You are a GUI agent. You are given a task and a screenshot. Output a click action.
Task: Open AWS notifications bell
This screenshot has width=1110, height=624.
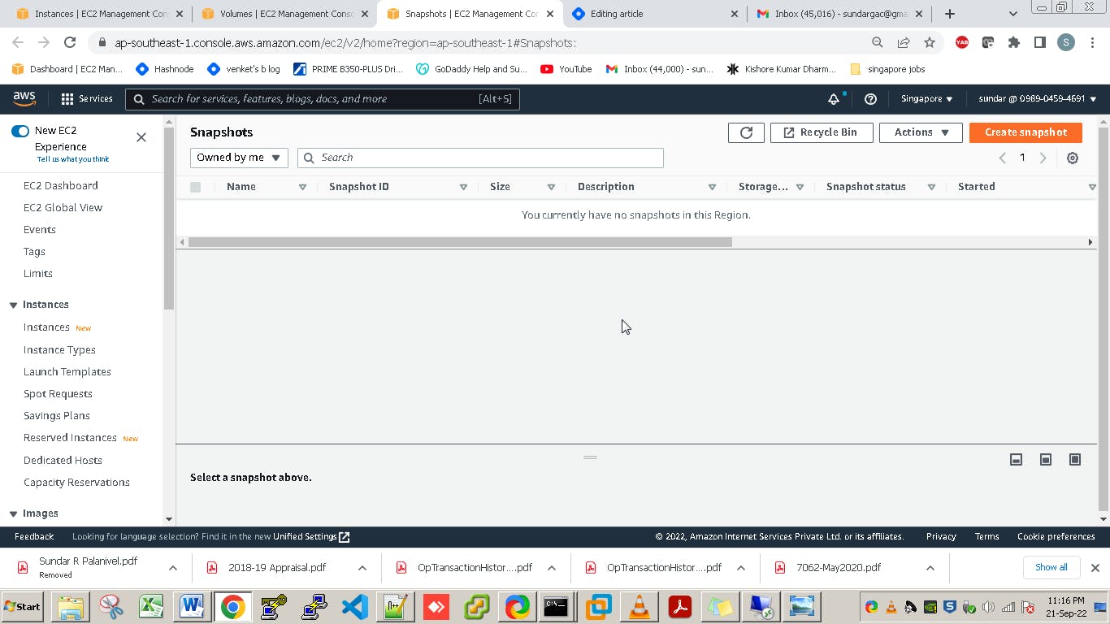tap(834, 99)
